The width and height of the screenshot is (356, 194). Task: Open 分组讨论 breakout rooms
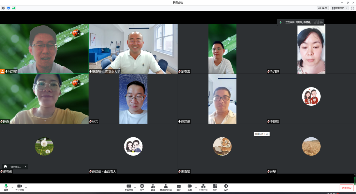203,187
